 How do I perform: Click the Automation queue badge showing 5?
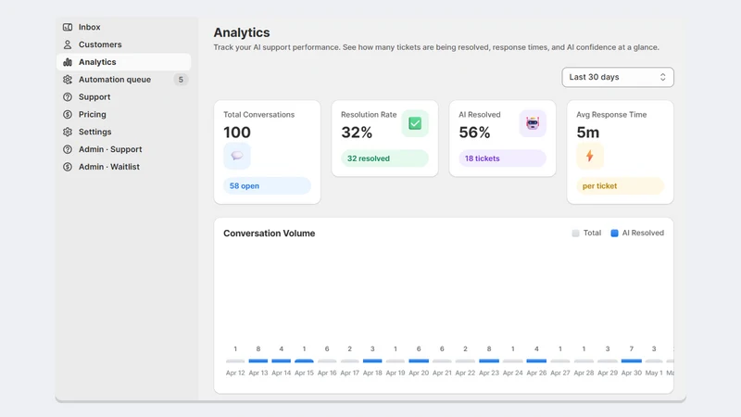[x=181, y=80]
